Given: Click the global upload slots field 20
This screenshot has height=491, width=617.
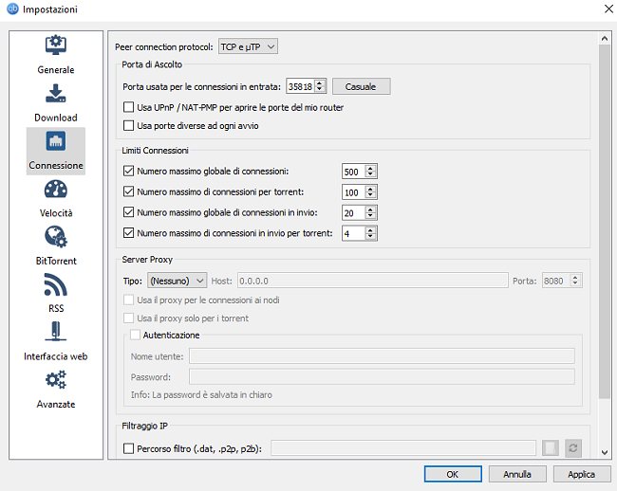Looking at the screenshot, I should pos(353,212).
